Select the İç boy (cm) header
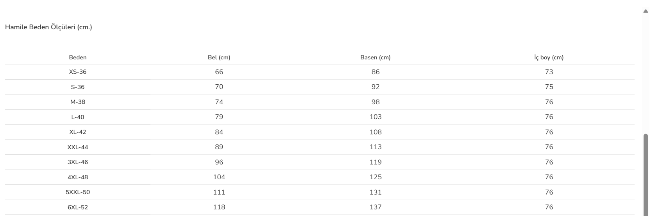The height and width of the screenshot is (216, 651). 549,57
